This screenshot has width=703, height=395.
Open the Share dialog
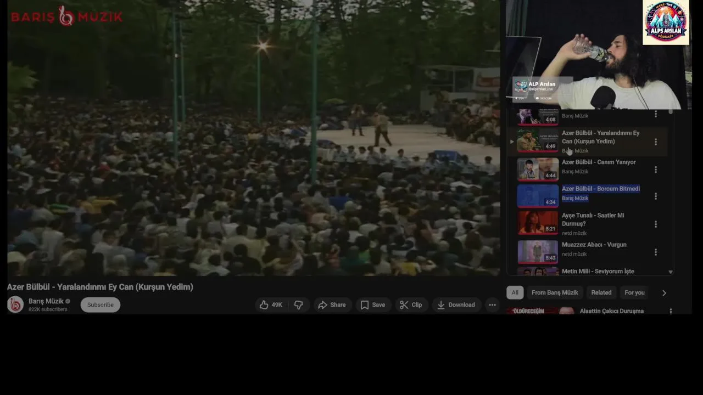click(332, 305)
